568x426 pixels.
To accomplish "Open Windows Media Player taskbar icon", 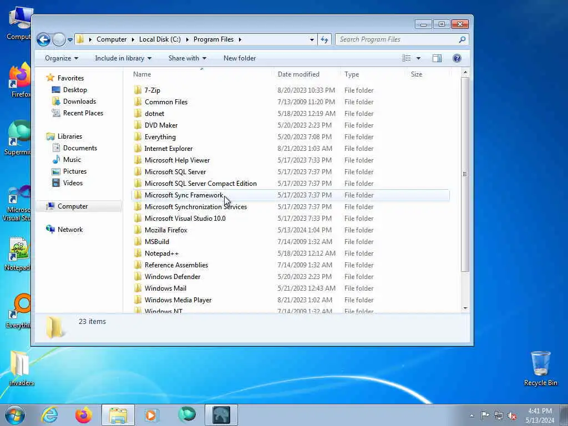I will click(151, 415).
